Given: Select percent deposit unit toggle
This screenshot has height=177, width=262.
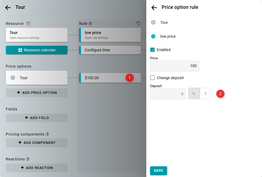Looking at the screenshot, I should tap(194, 94).
